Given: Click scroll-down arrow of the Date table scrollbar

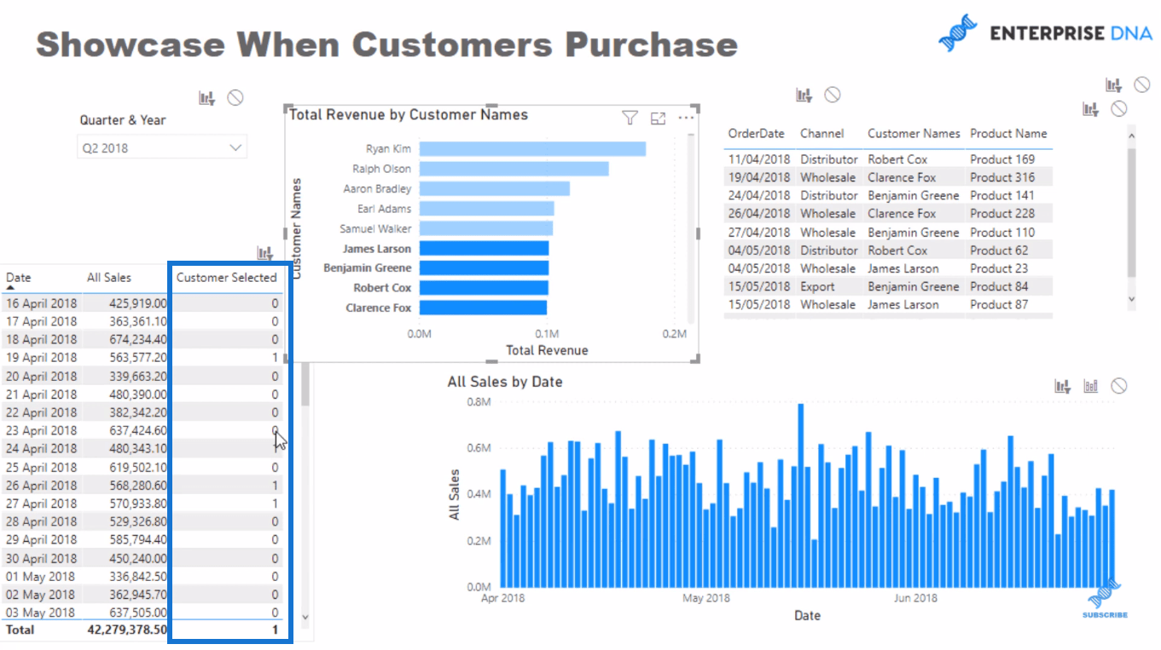Looking at the screenshot, I should (x=305, y=617).
